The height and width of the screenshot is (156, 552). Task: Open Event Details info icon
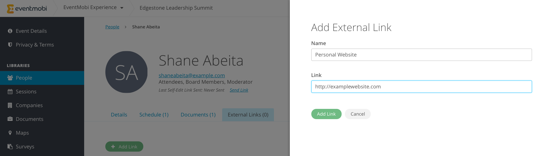pyautogui.click(x=10, y=31)
